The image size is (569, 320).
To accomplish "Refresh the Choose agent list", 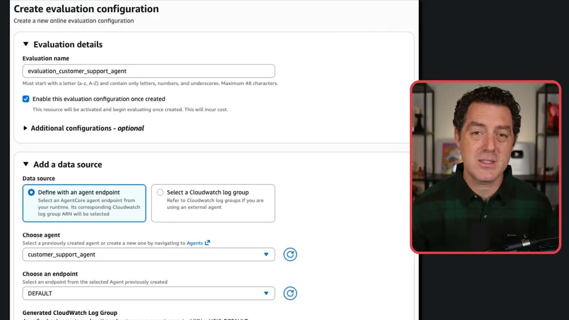I will [x=290, y=255].
